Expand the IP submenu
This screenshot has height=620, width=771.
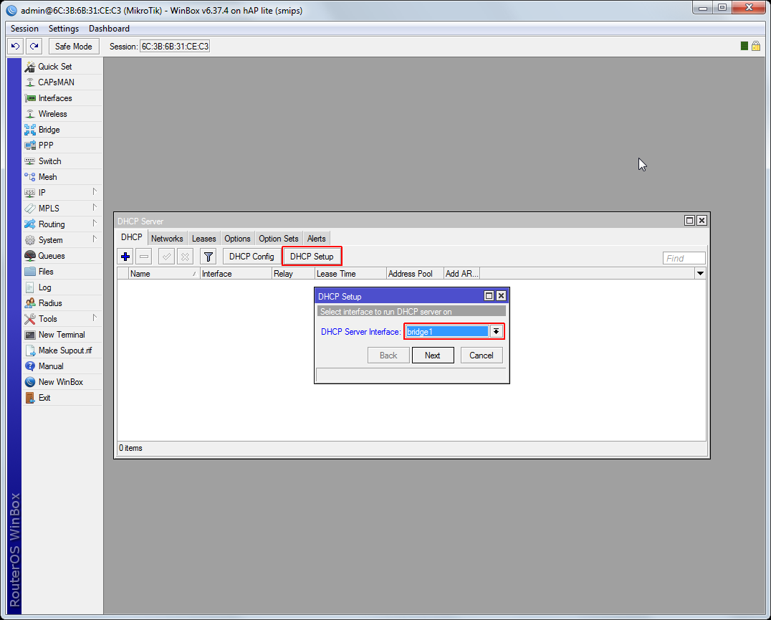tap(43, 193)
